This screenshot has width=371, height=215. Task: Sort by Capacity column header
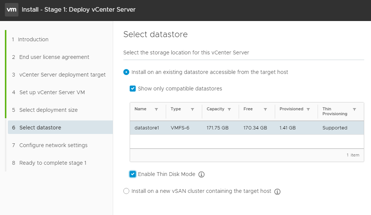click(x=215, y=109)
